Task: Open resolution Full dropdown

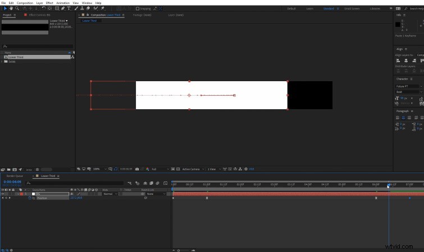Action: coord(160,169)
